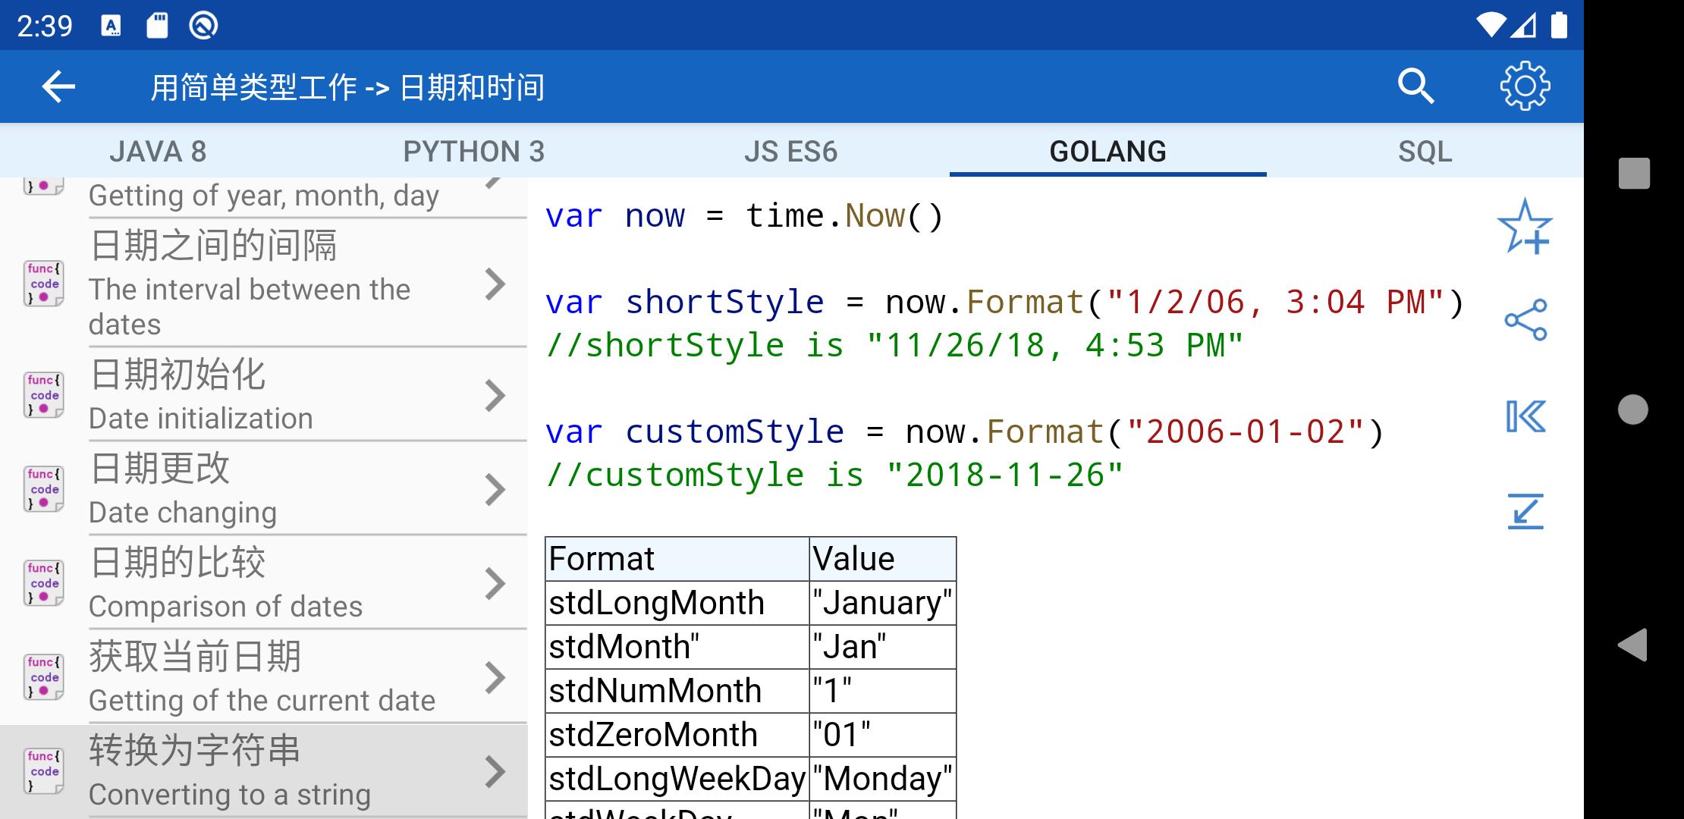The width and height of the screenshot is (1684, 819).
Task: Expand chevron for Getting of the current date
Action: [495, 677]
